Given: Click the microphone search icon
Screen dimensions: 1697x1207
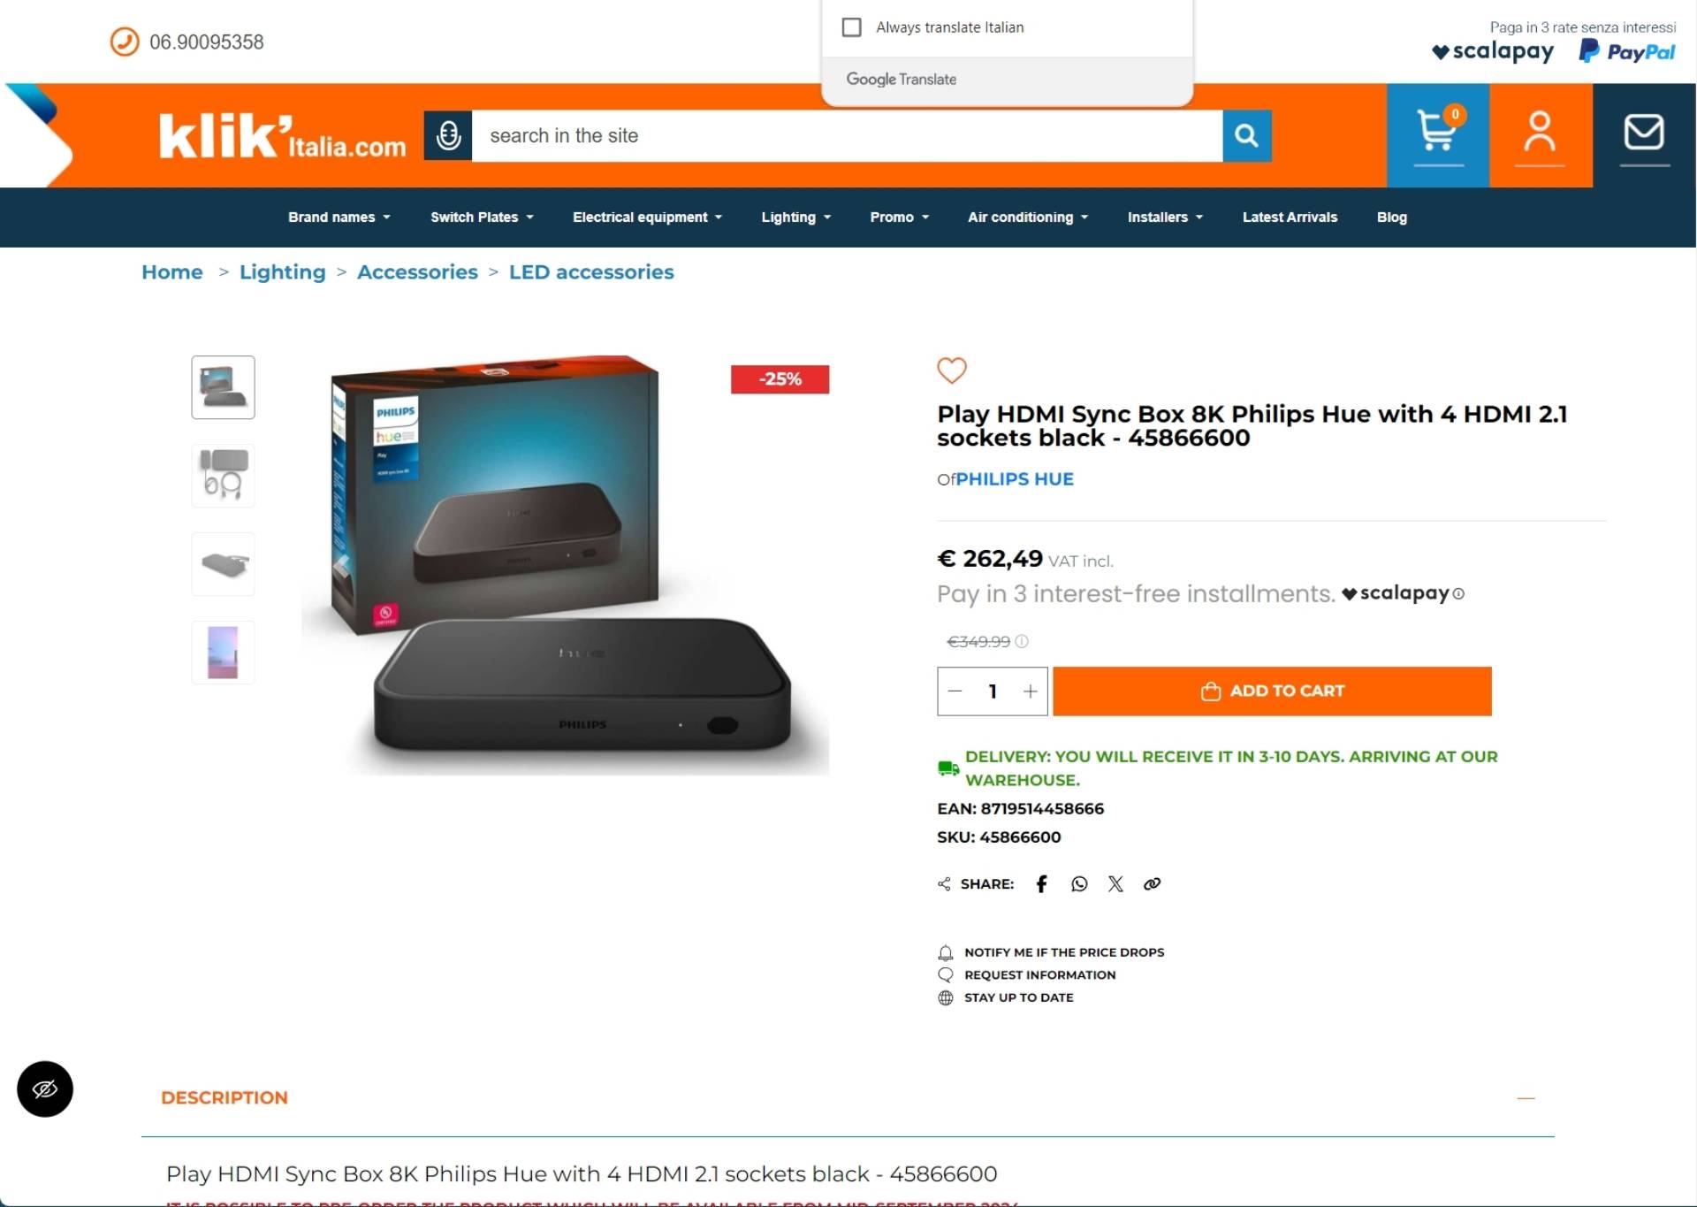Looking at the screenshot, I should pyautogui.click(x=448, y=134).
